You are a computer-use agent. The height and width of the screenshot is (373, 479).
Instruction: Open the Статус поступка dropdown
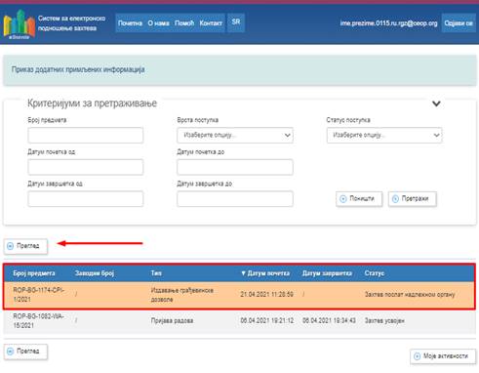(384, 136)
